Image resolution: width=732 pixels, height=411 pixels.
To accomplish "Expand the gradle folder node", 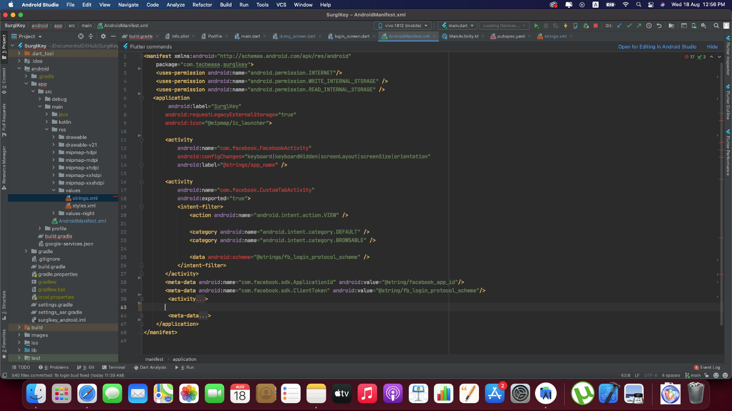I will pos(26,251).
